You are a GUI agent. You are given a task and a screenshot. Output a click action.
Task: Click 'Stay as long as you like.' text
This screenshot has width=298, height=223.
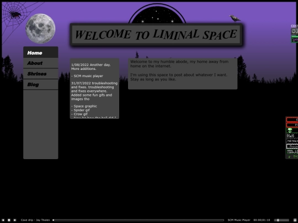(x=153, y=79)
